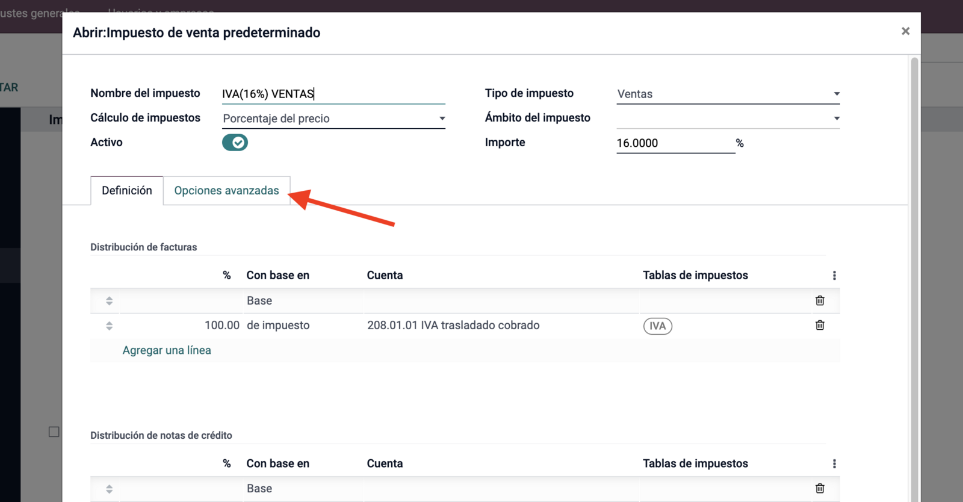Open column options for notas de crédito table

tap(834, 463)
